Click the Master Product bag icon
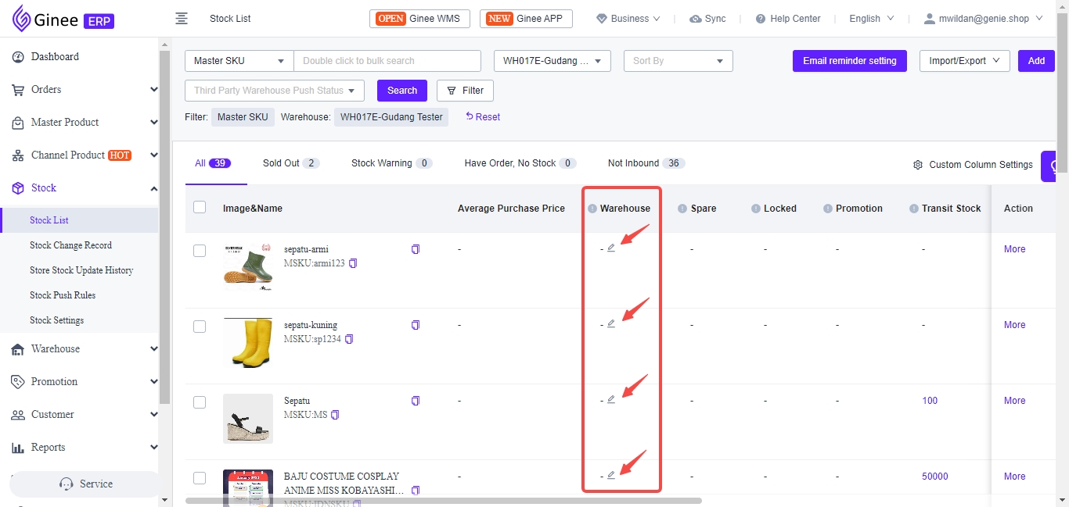The width and height of the screenshot is (1069, 507). point(17,123)
